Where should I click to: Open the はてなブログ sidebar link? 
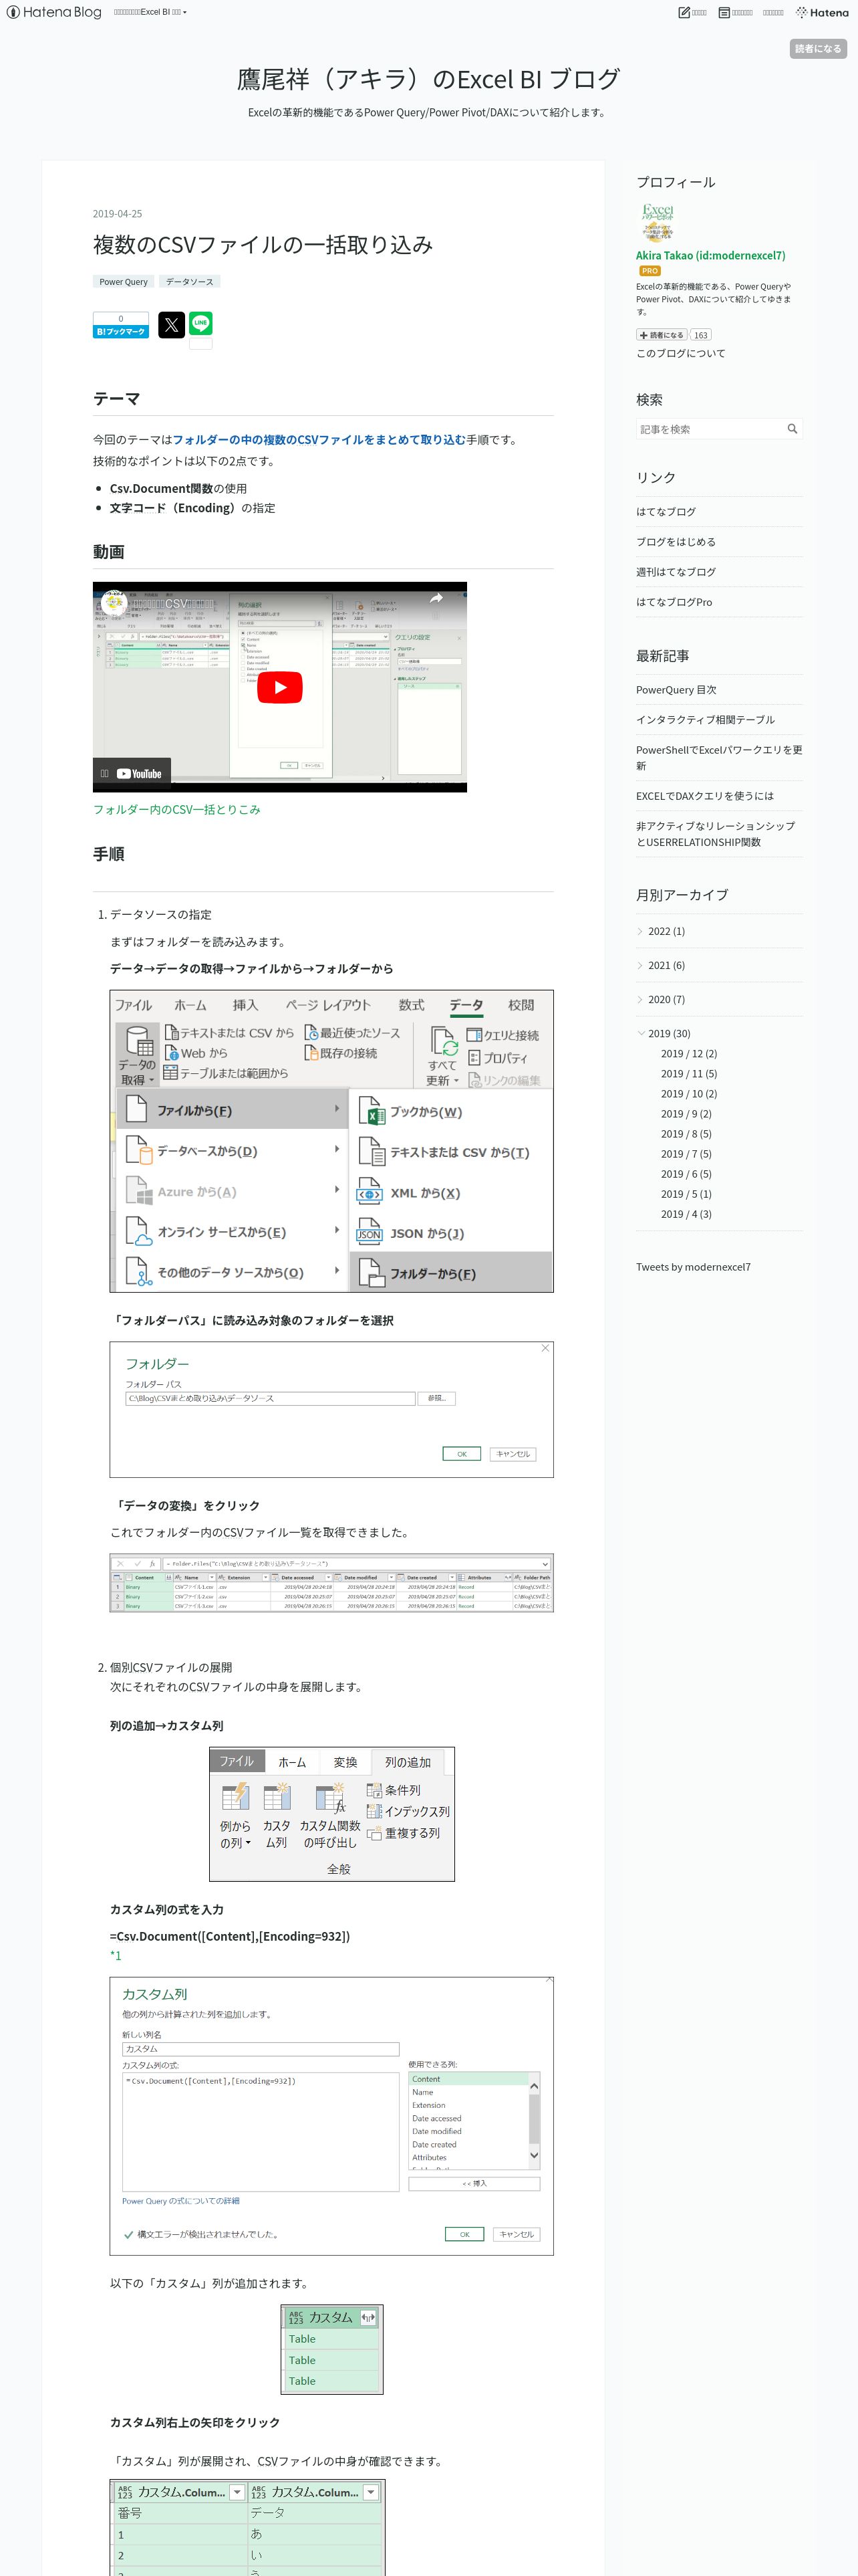(666, 511)
